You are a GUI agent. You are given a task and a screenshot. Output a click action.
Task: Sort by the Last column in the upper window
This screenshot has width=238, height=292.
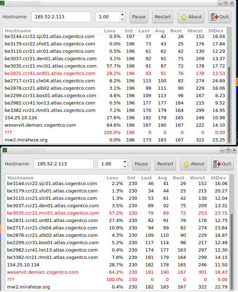(x=144, y=31)
